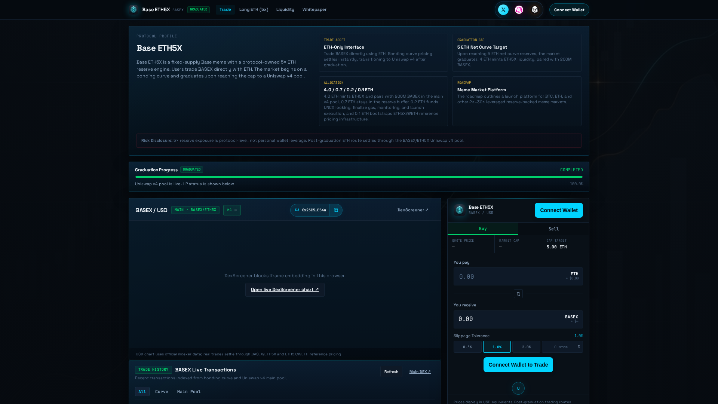The width and height of the screenshot is (718, 404).
Task: Click the You receive BASEX amount field
Action: click(x=518, y=319)
